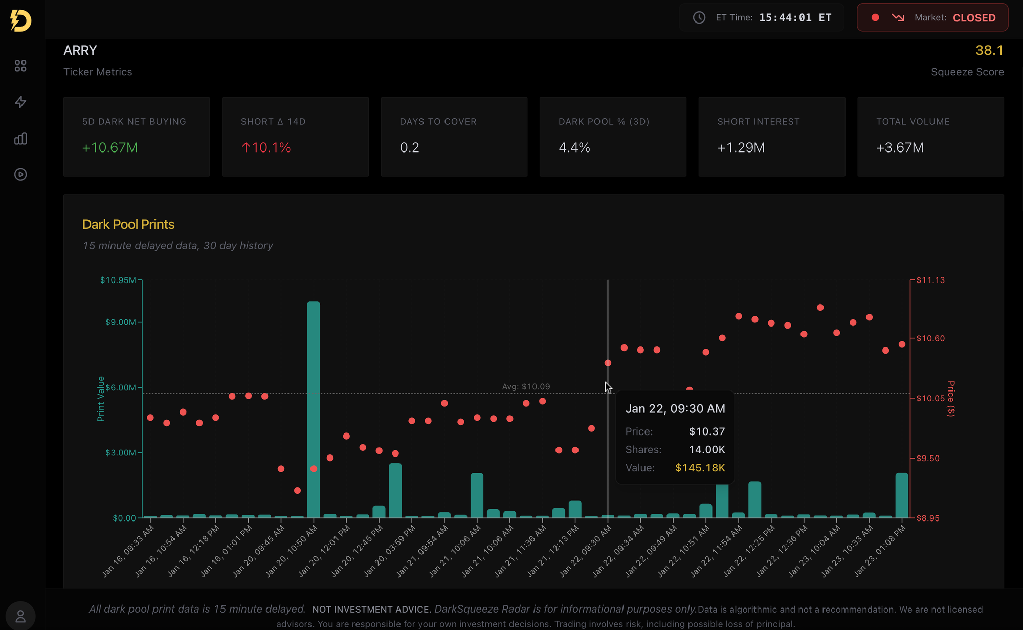Click the Short Interest metric card
Image resolution: width=1023 pixels, height=630 pixels.
(771, 137)
